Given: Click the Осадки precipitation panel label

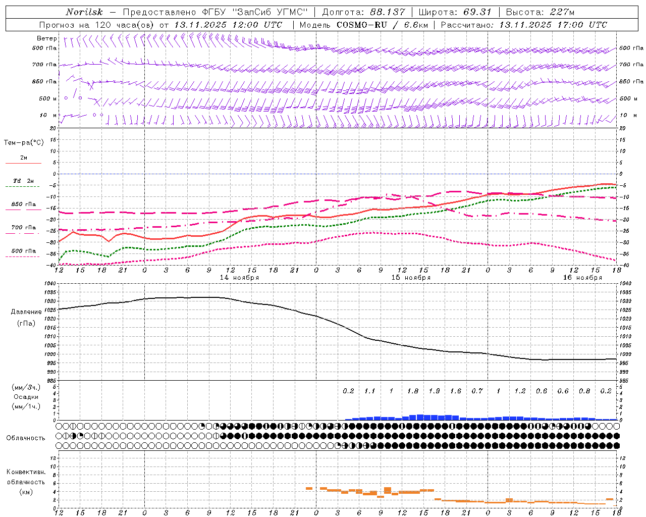Looking at the screenshot, I should click(x=26, y=397).
